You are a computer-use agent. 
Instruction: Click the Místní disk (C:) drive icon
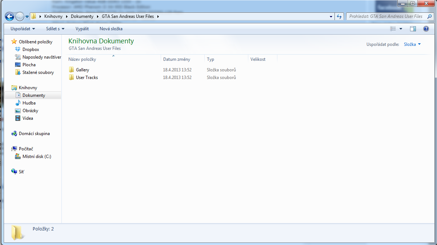[18, 156]
